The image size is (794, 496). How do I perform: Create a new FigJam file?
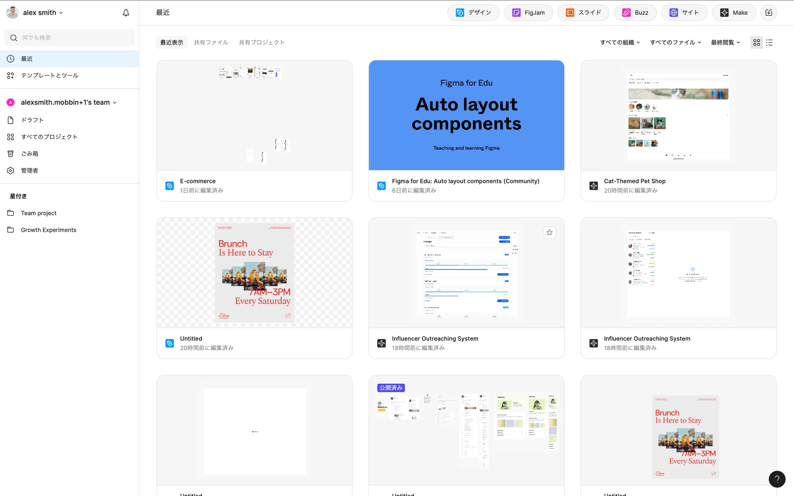coord(528,13)
